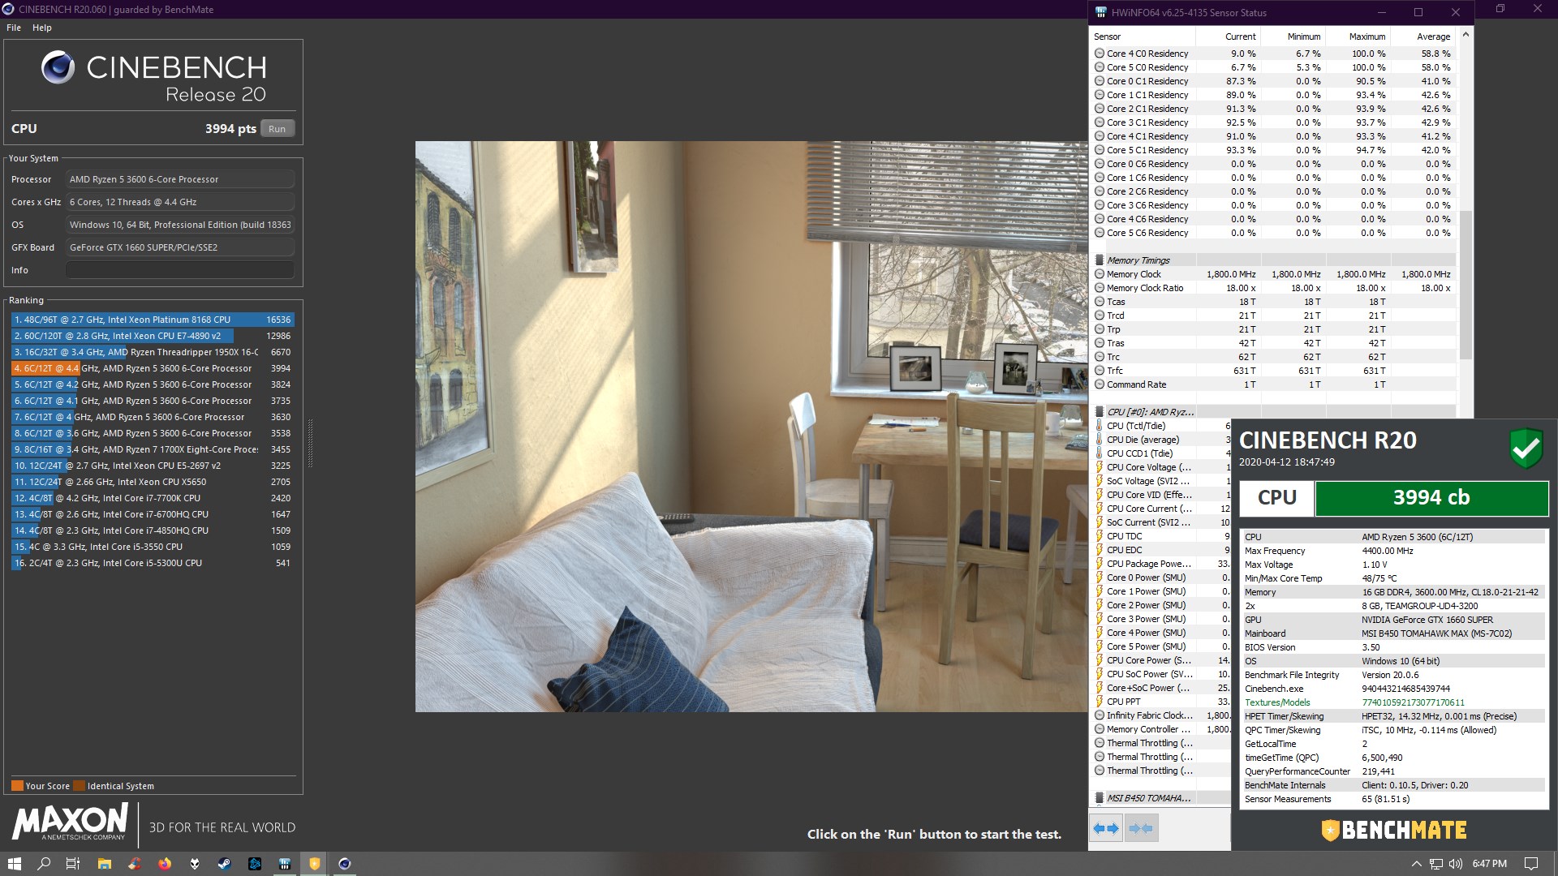This screenshot has height=876, width=1558.
Task: Select the 'Tcas' memory timing row
Action: (x=1273, y=302)
